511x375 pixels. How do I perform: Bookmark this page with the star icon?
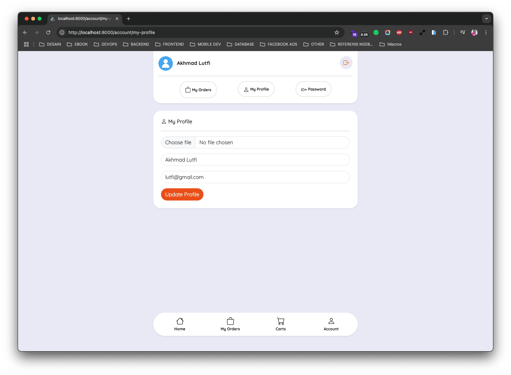tap(336, 32)
